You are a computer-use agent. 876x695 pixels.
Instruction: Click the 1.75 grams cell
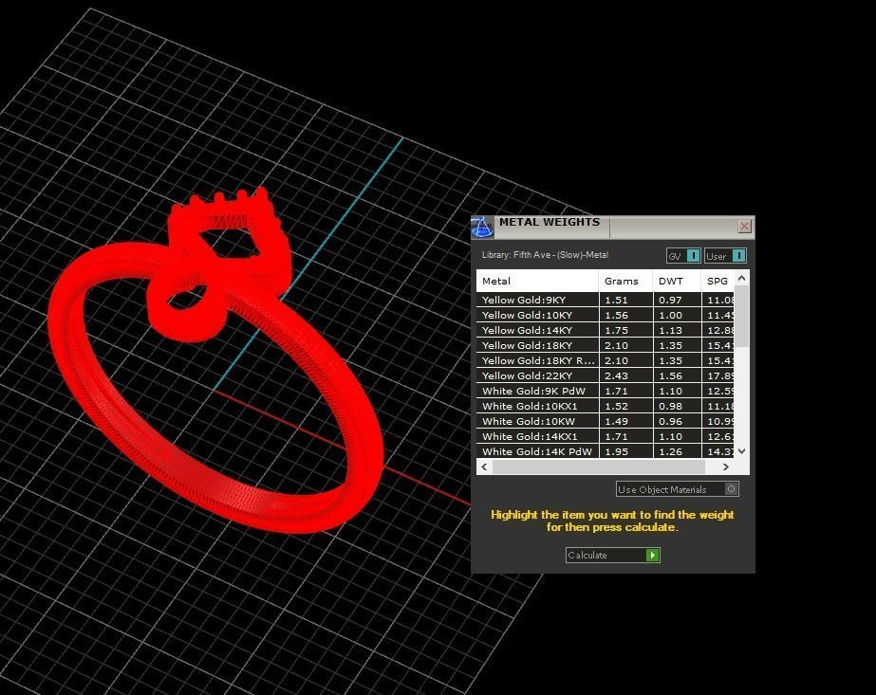click(625, 330)
